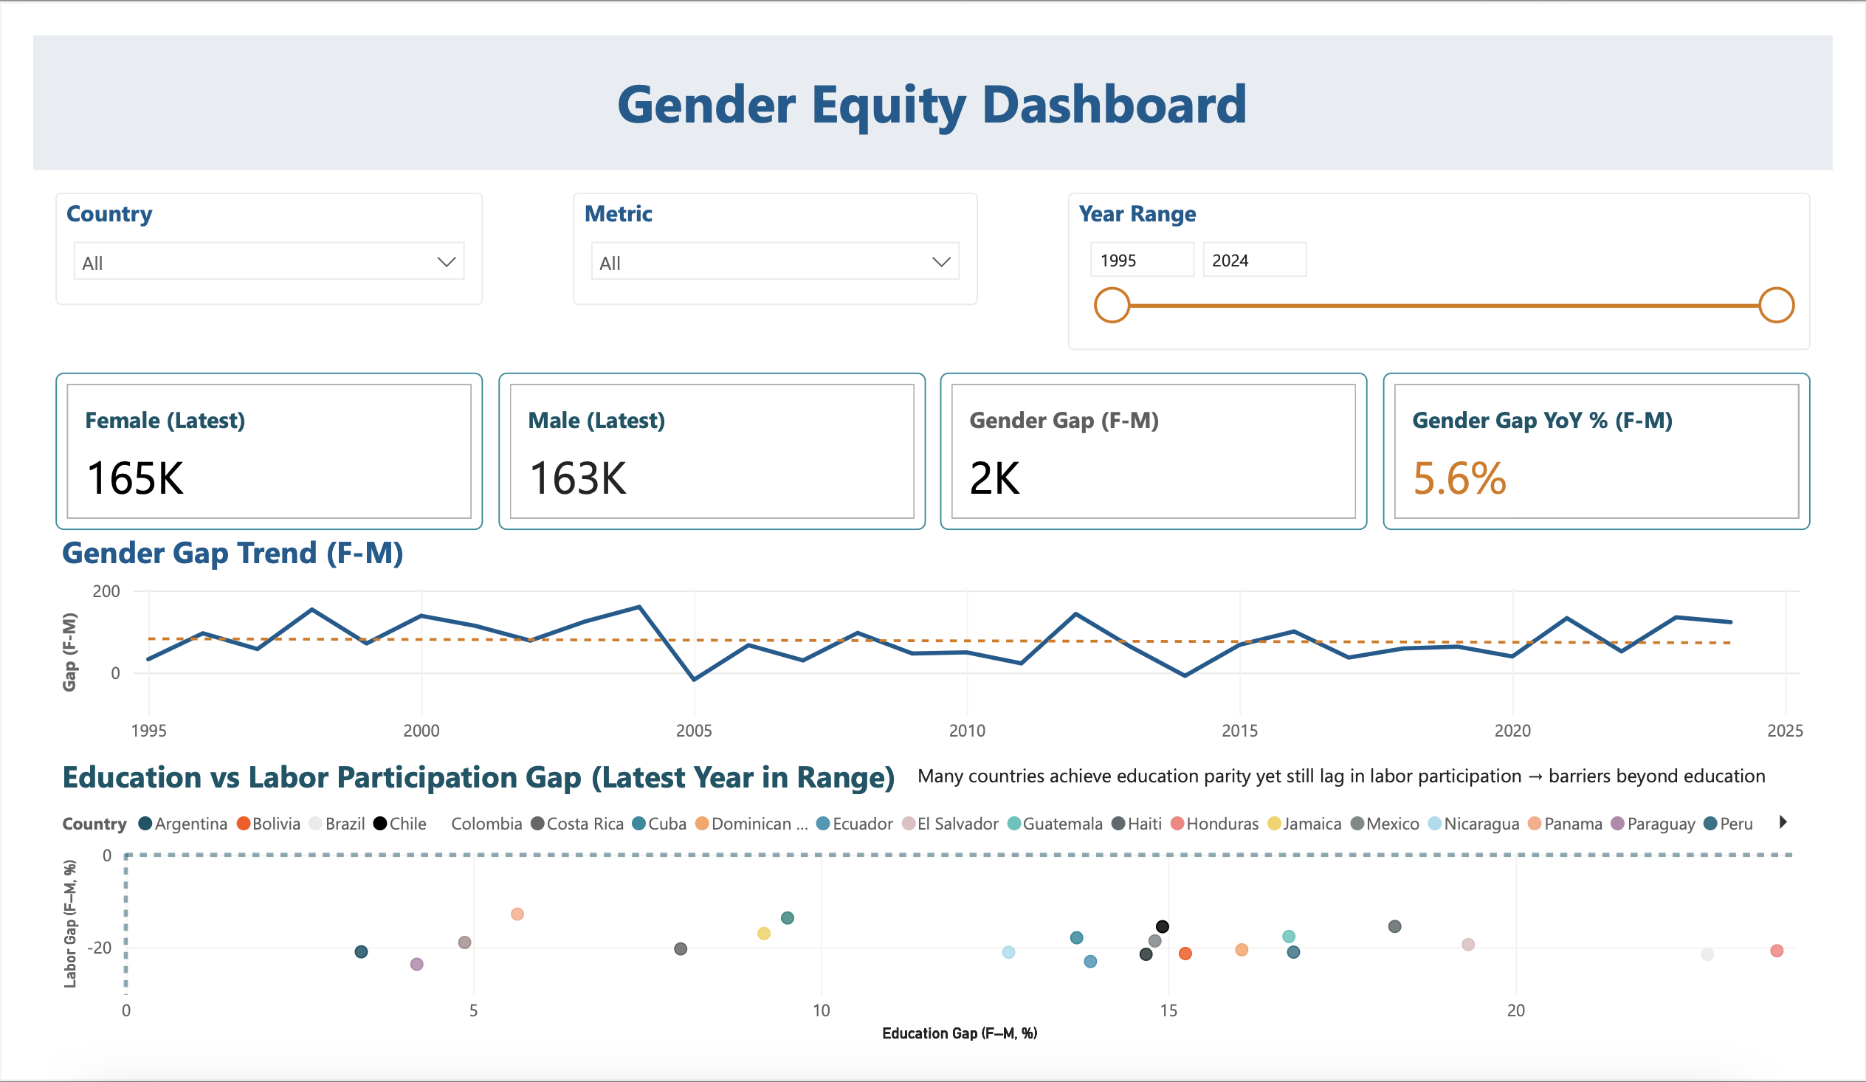Select the Bolivia legend marker
The height and width of the screenshot is (1082, 1866).
point(243,824)
